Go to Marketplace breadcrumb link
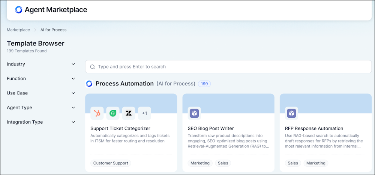The height and width of the screenshot is (175, 375). click(x=18, y=30)
